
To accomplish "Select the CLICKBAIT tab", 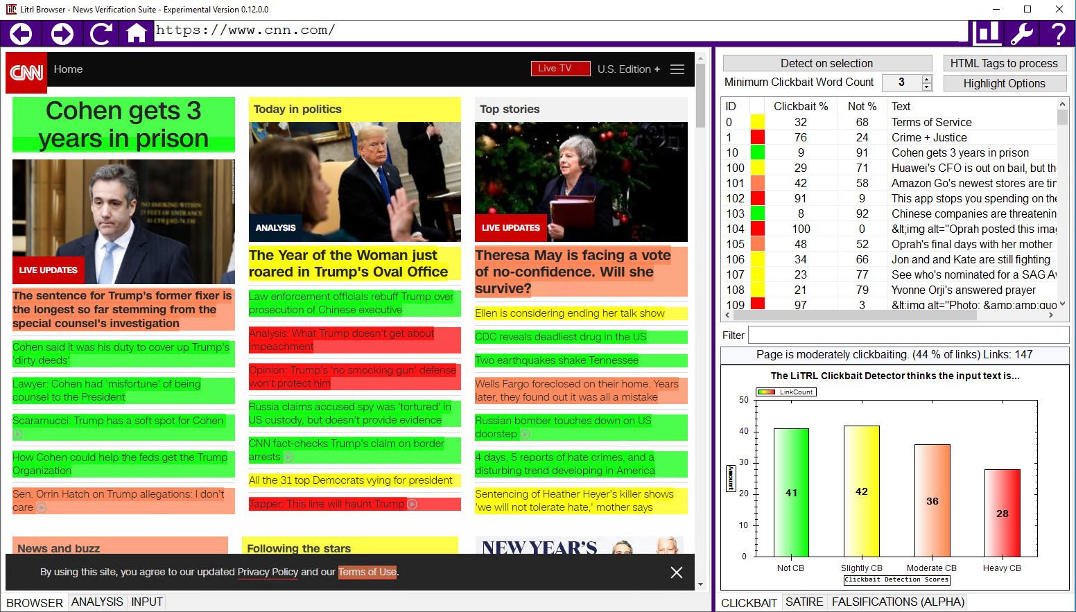I will (749, 603).
